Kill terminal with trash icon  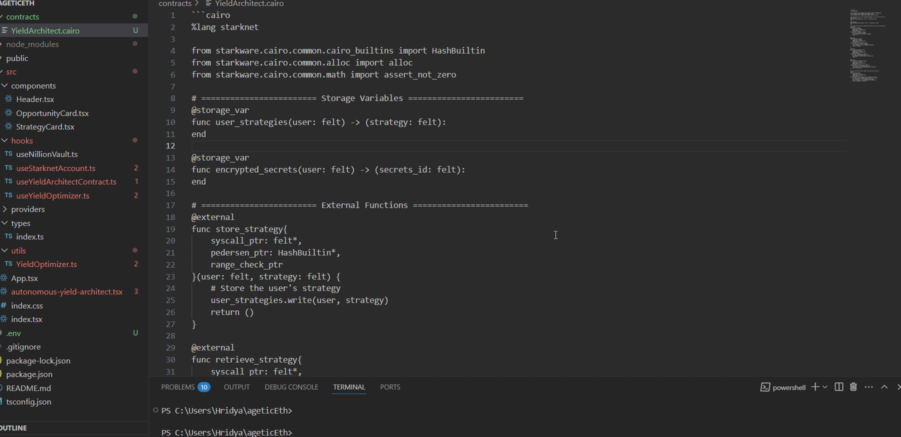(853, 386)
